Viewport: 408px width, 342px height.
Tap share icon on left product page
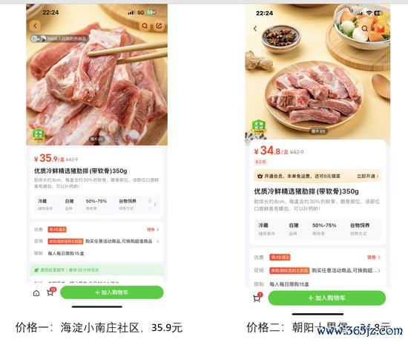pos(159,26)
